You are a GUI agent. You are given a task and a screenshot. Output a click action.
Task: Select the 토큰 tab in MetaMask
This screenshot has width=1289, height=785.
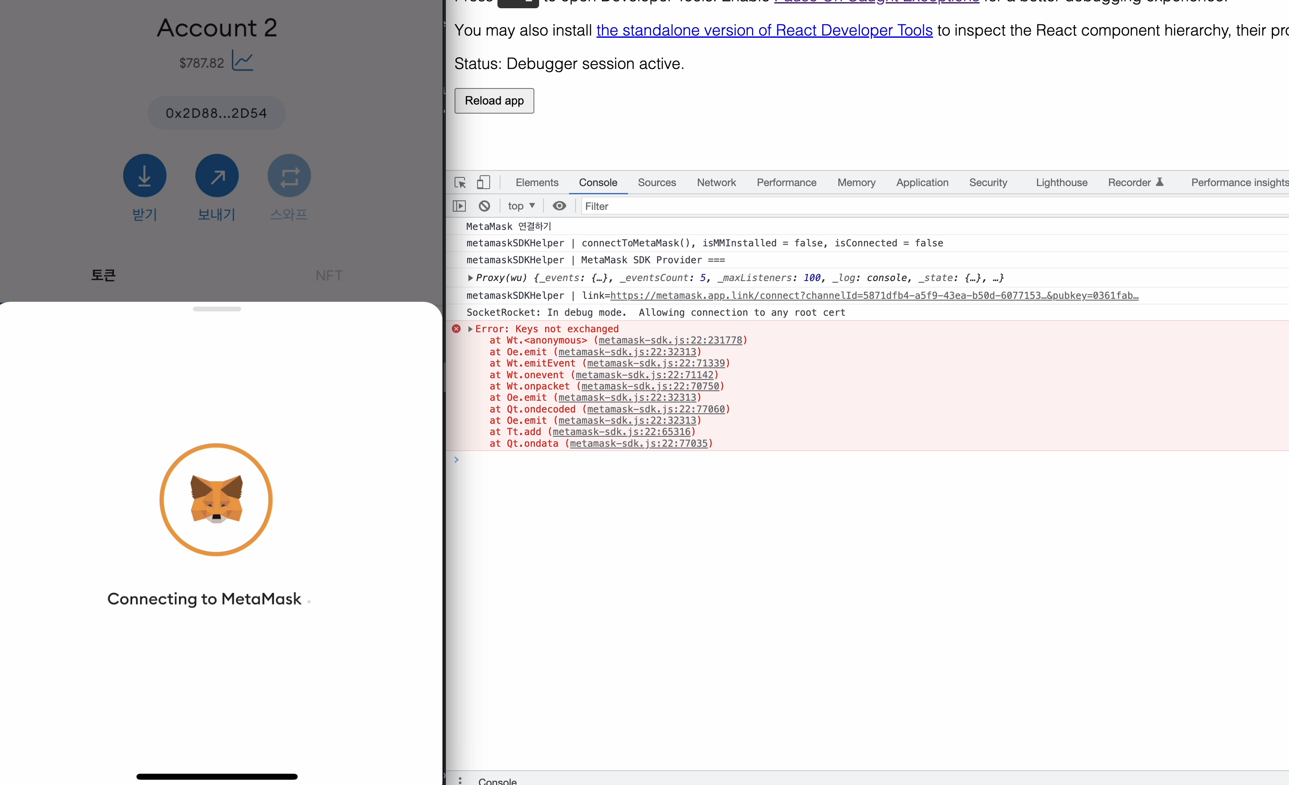(103, 275)
